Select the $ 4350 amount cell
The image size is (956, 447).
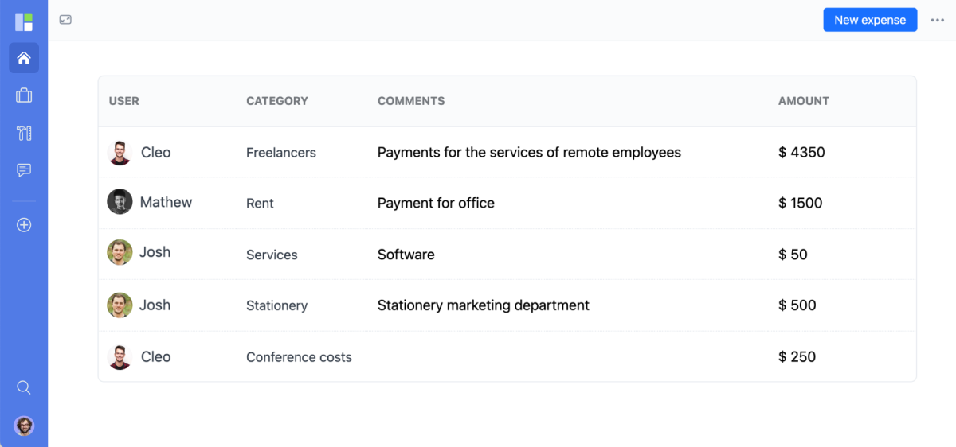pos(801,153)
